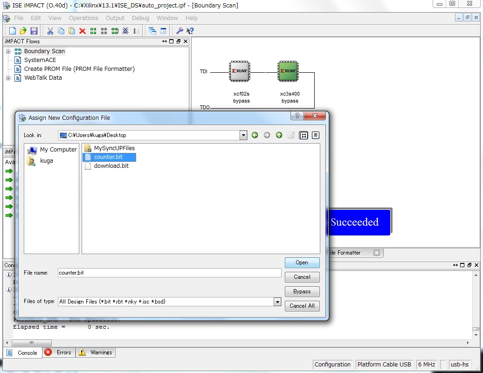483x373 pixels.
Task: Select SystemACE in iMPACT Flows
Action: tap(40, 60)
